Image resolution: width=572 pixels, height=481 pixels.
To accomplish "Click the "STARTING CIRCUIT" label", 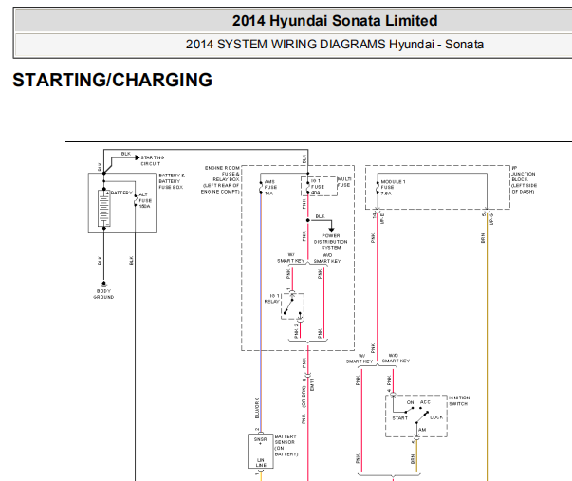I will tap(152, 160).
